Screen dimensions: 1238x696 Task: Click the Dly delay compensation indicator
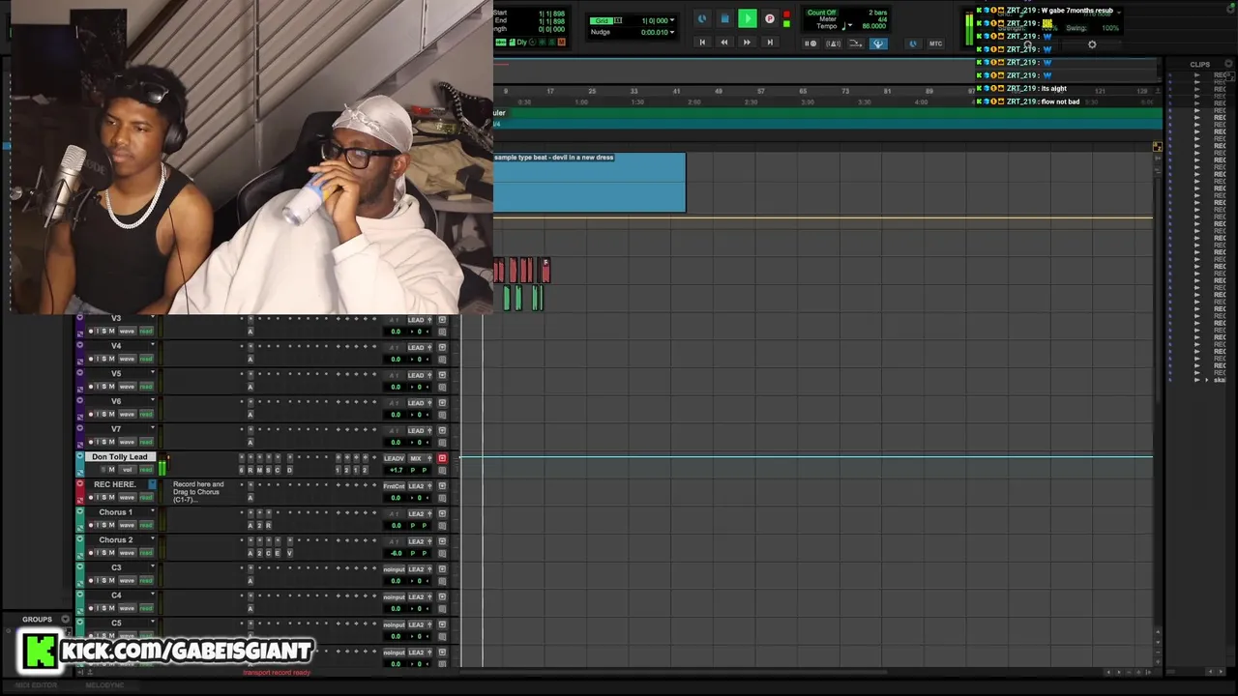[x=521, y=43]
